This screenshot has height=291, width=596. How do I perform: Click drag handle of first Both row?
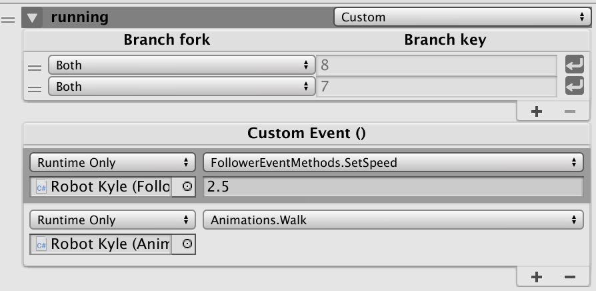tap(35, 67)
